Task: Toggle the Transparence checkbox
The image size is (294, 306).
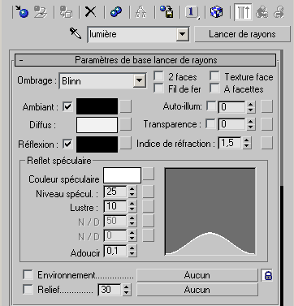Action: pos(211,124)
